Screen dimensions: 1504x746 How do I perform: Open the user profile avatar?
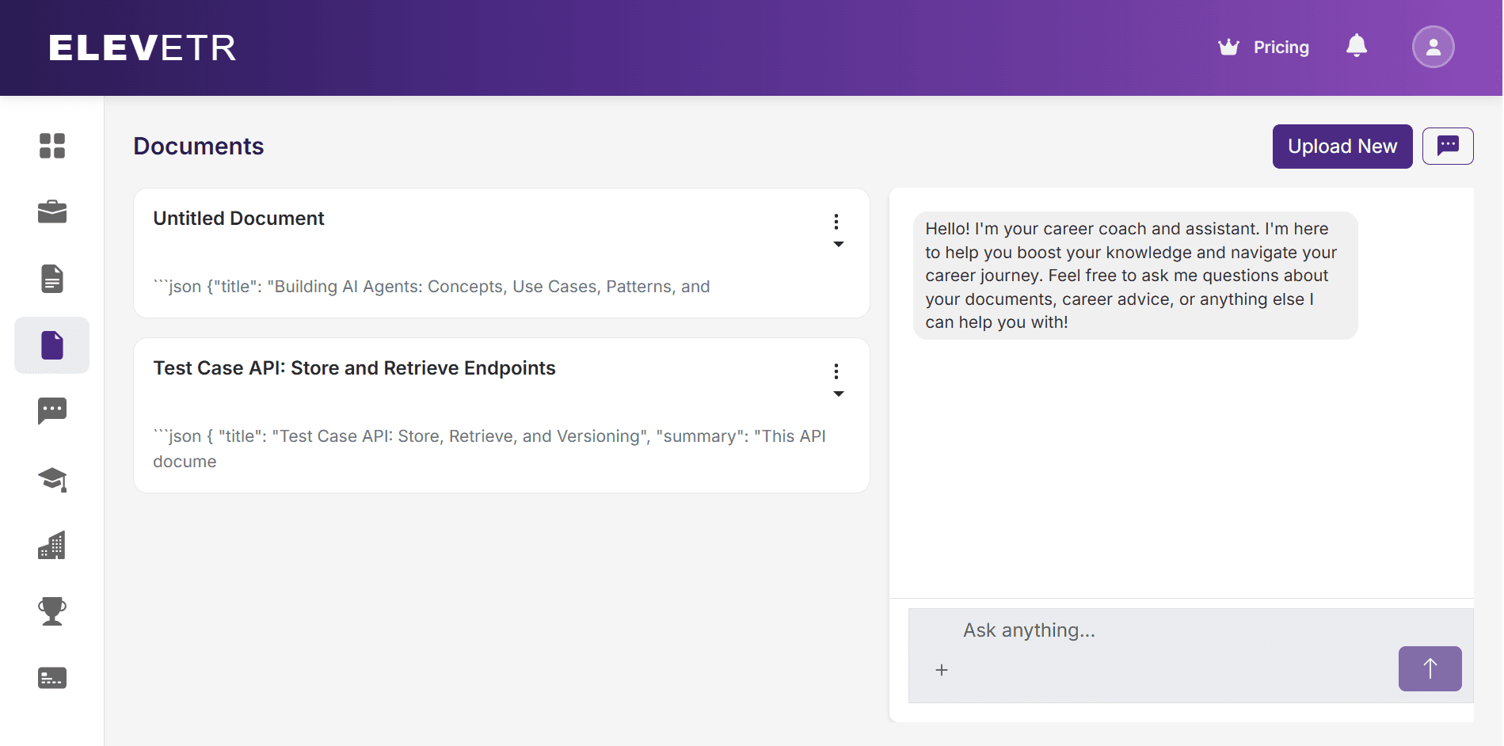pos(1433,47)
